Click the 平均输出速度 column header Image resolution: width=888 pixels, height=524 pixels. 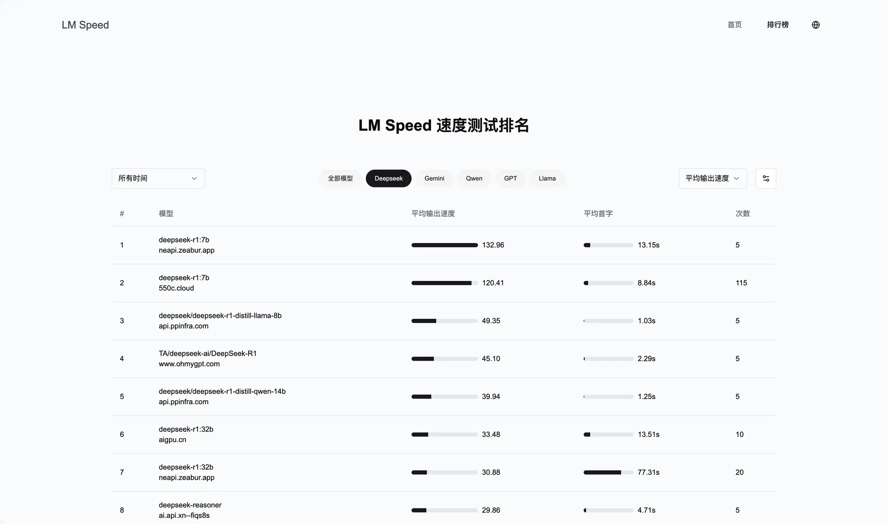[433, 213]
